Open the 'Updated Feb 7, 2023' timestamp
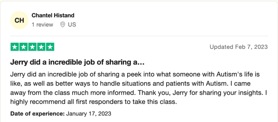 (x=239, y=47)
